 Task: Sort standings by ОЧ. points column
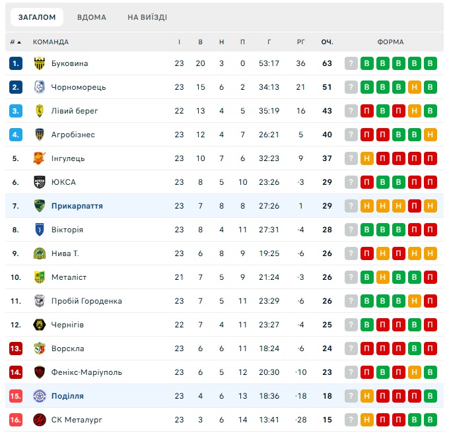[327, 42]
